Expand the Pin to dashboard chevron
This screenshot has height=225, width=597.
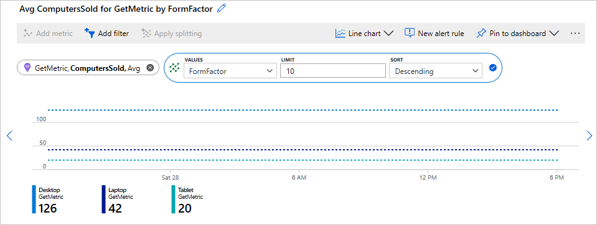pyautogui.click(x=554, y=34)
